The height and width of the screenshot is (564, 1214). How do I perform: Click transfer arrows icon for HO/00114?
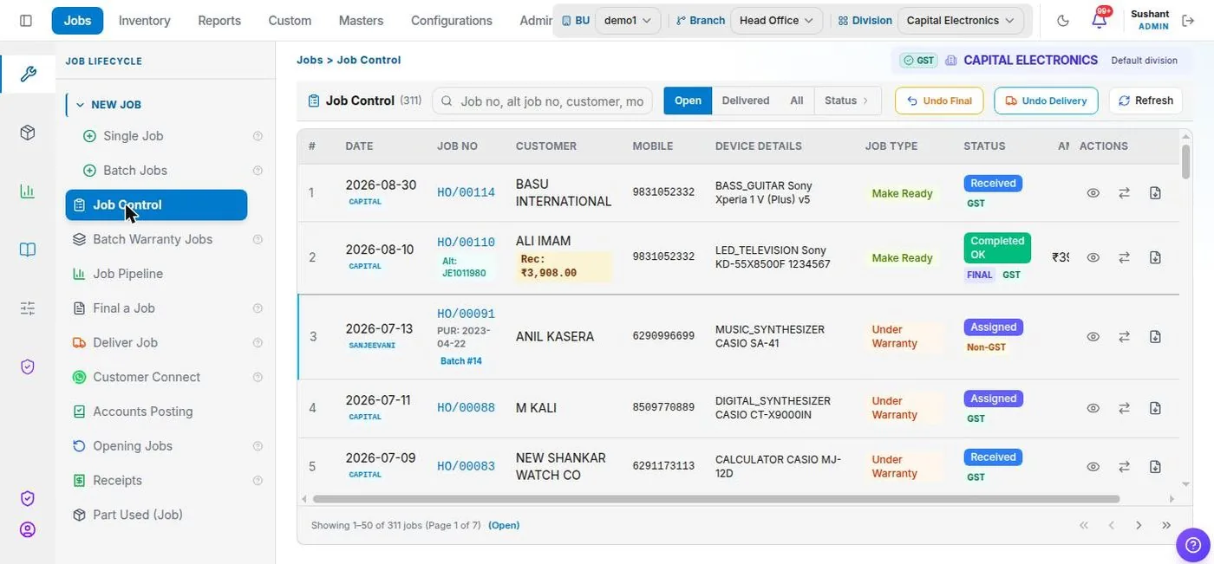coord(1125,193)
